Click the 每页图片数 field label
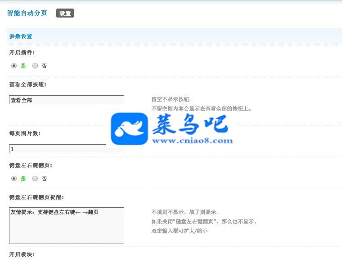The width and height of the screenshot is (342, 259). coord(25,133)
